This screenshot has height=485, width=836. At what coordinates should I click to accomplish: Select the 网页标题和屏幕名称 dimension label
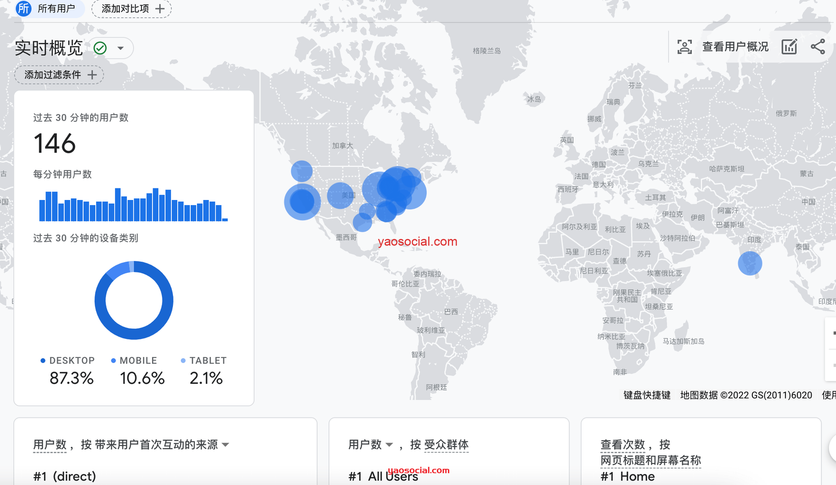coord(651,460)
